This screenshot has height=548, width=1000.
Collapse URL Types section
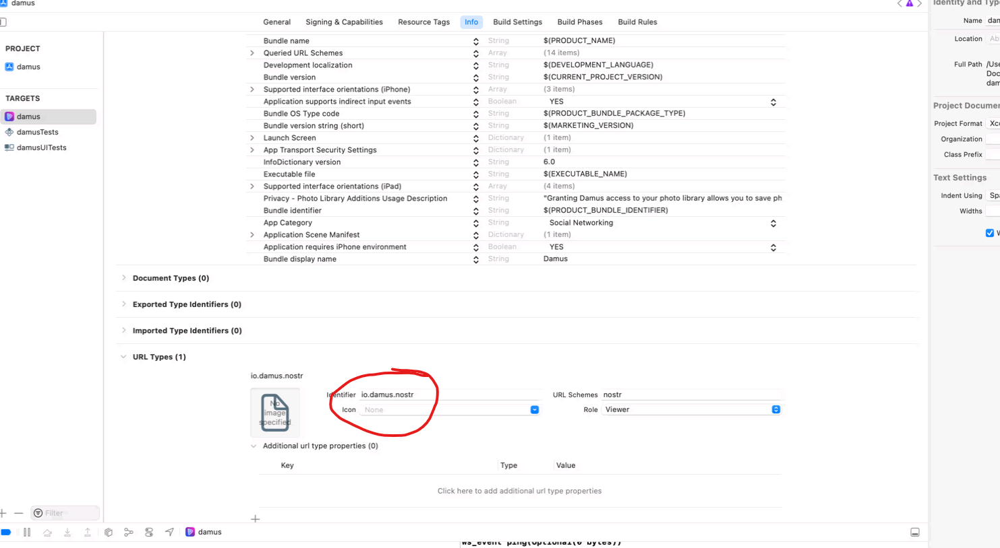[x=123, y=357]
